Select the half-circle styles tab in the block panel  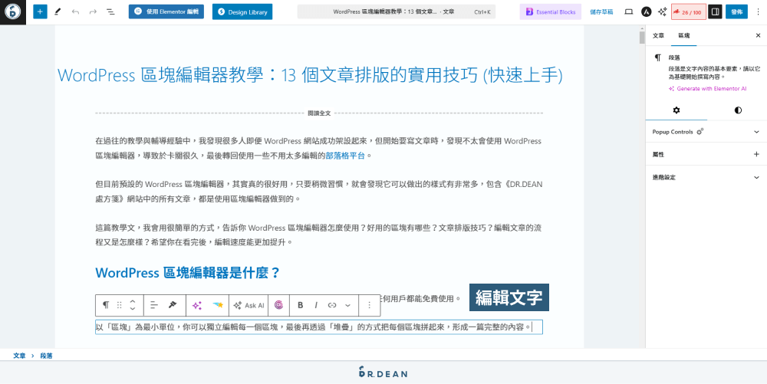coord(738,110)
